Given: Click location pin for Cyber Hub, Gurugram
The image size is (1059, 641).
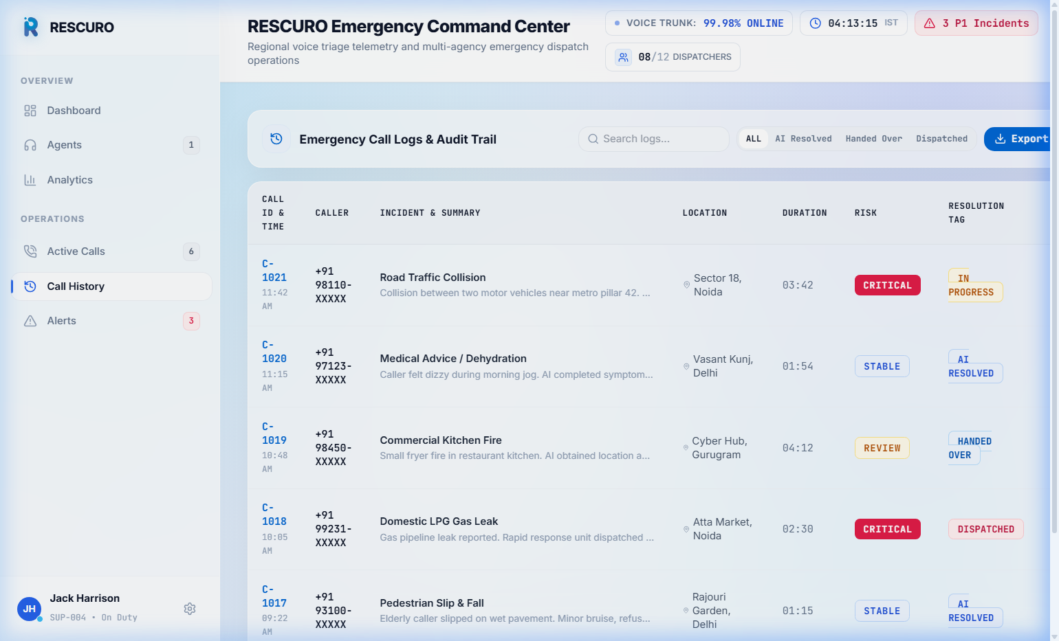Looking at the screenshot, I should pos(686,448).
